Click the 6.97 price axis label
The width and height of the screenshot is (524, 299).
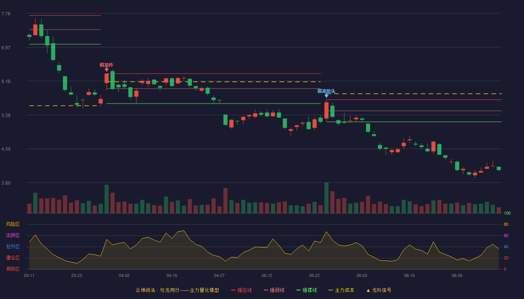(6, 48)
